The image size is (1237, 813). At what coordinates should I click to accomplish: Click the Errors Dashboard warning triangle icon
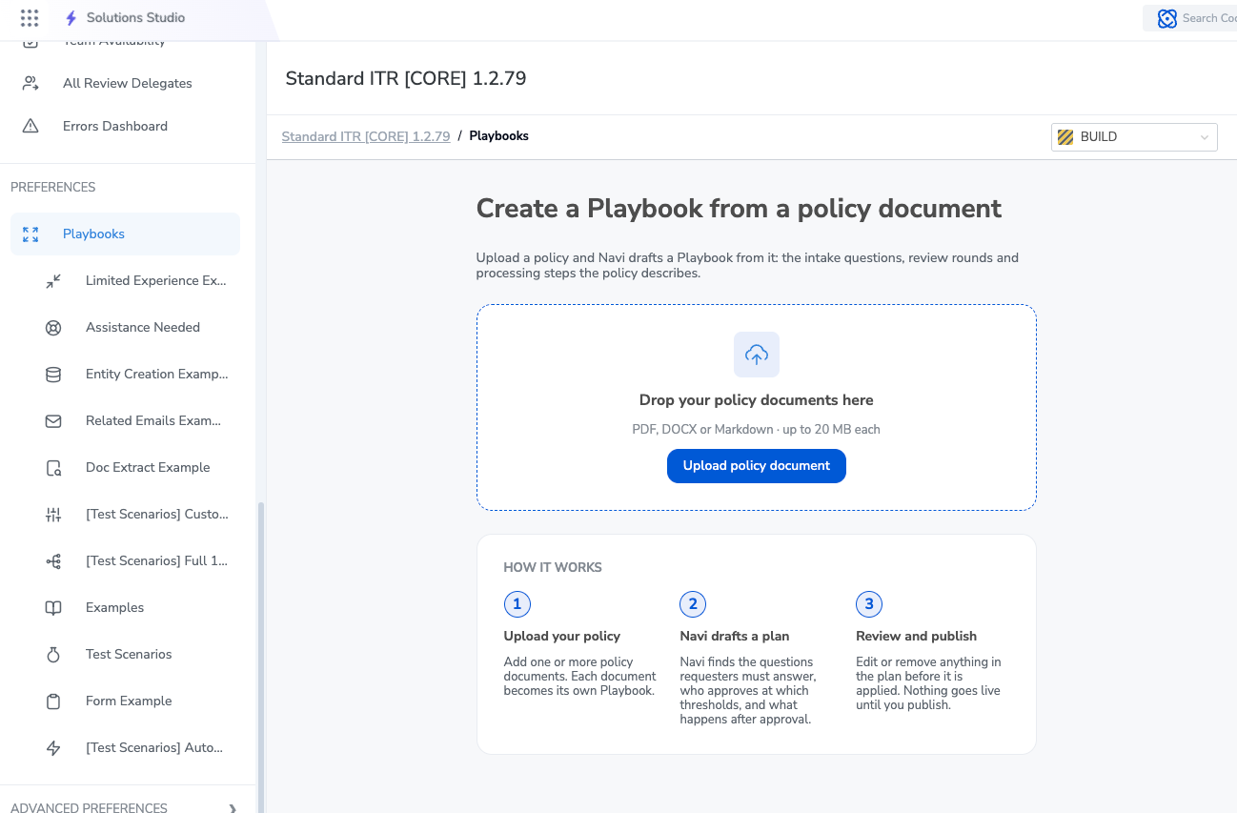(30, 126)
